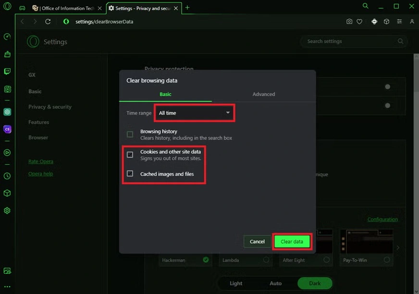
Task: Click the Search settings field
Action: coord(351,41)
